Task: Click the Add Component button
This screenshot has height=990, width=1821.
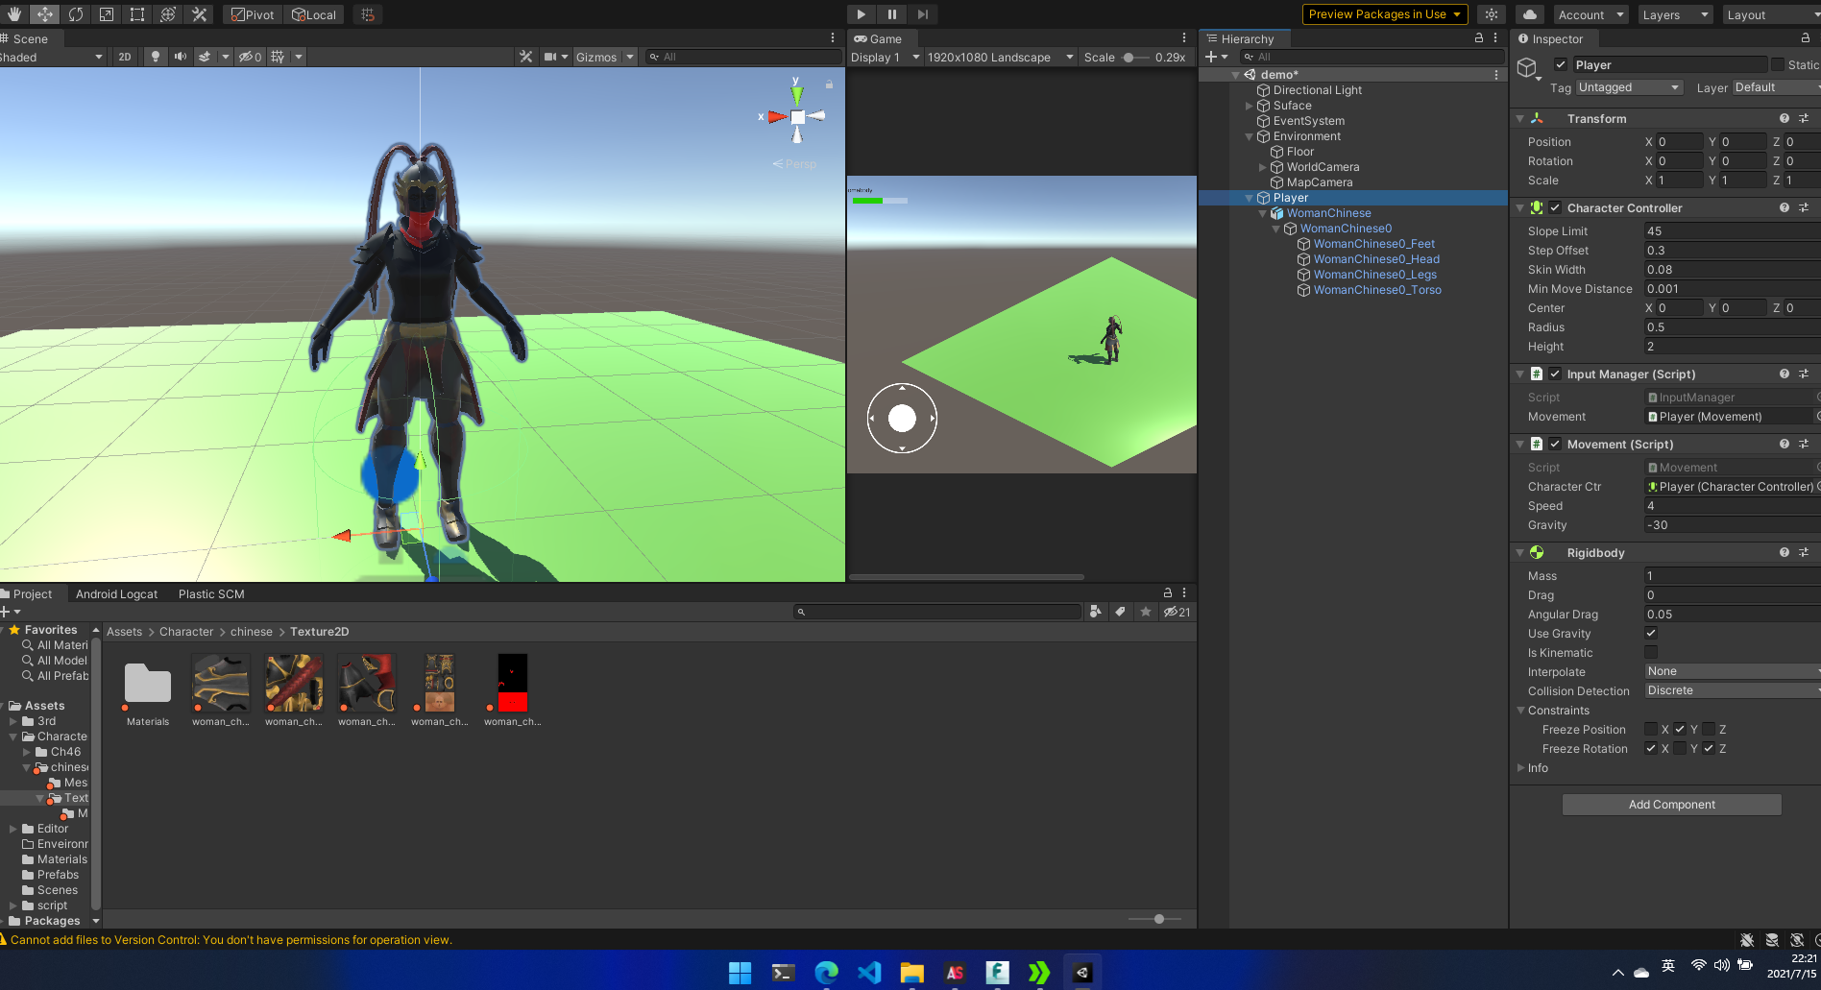Action: coord(1671,805)
